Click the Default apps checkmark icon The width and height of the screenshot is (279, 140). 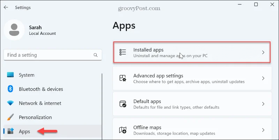(123, 104)
